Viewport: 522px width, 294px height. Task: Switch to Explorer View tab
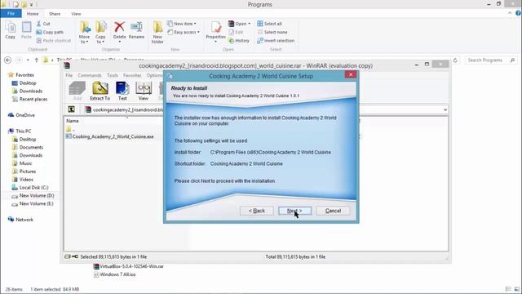point(76,14)
